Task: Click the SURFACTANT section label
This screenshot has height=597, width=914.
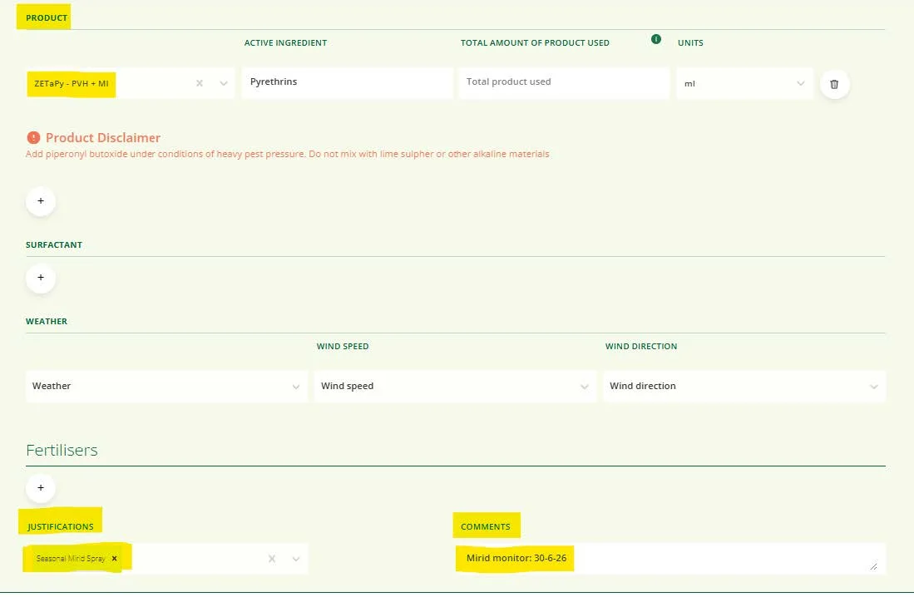Action: [x=53, y=244]
